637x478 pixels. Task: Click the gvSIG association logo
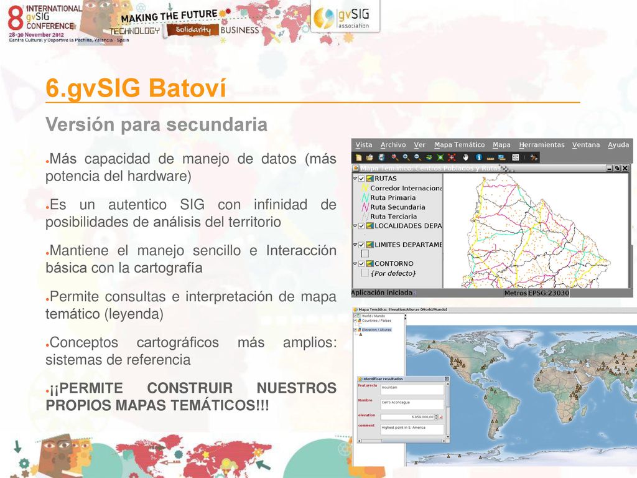345,16
